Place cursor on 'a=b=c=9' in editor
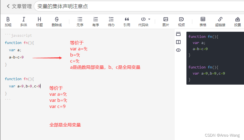Viewport: 244px width, 140px height. (16, 57)
